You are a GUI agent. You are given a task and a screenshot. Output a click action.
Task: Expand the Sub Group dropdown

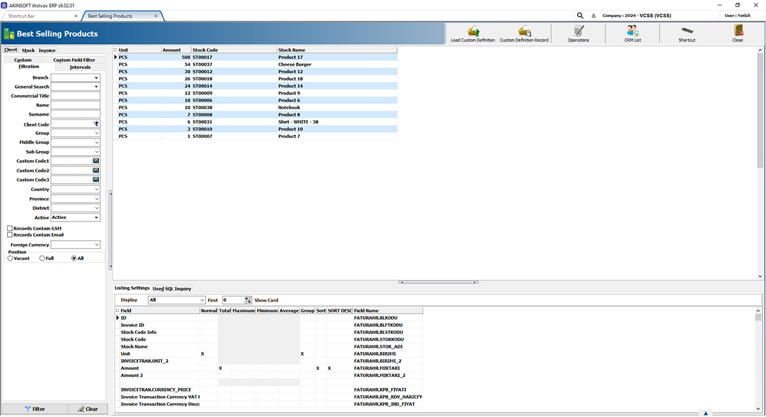coord(96,152)
